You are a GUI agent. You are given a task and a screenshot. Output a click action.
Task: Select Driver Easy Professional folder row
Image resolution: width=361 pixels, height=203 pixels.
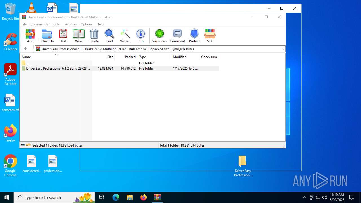click(x=120, y=69)
